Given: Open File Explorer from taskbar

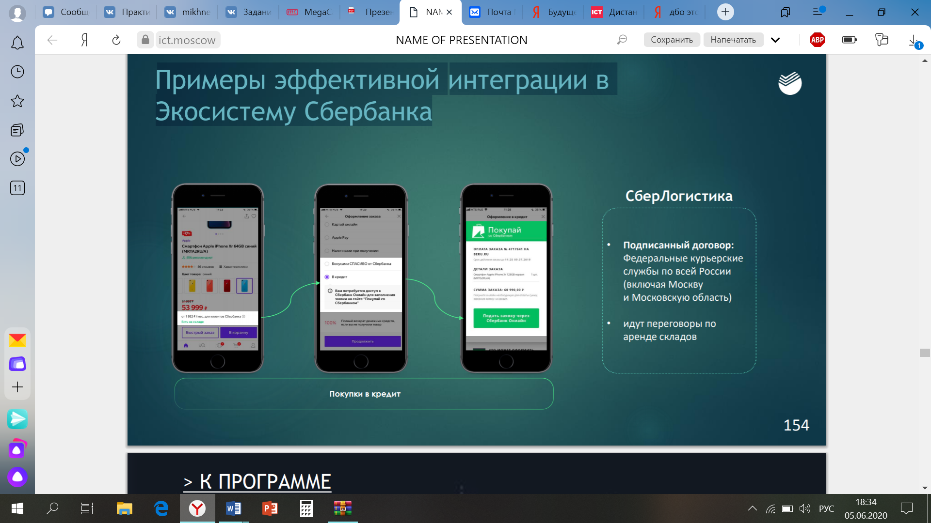Looking at the screenshot, I should [125, 508].
